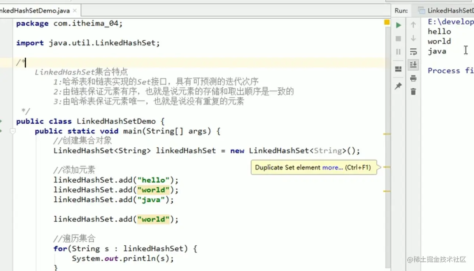Pause the program output
Screen dimensions: 474x271
(x=398, y=51)
